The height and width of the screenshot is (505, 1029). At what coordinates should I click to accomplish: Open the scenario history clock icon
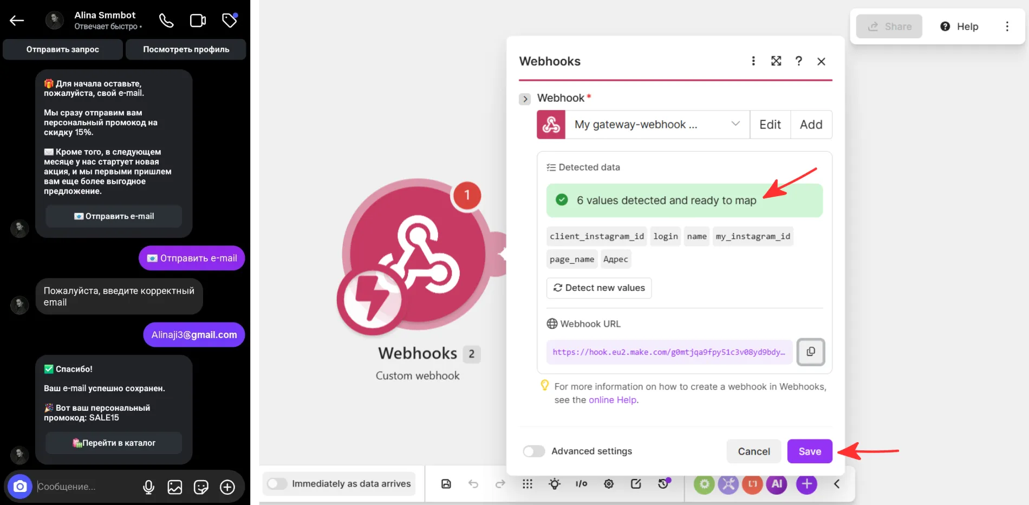[663, 483]
